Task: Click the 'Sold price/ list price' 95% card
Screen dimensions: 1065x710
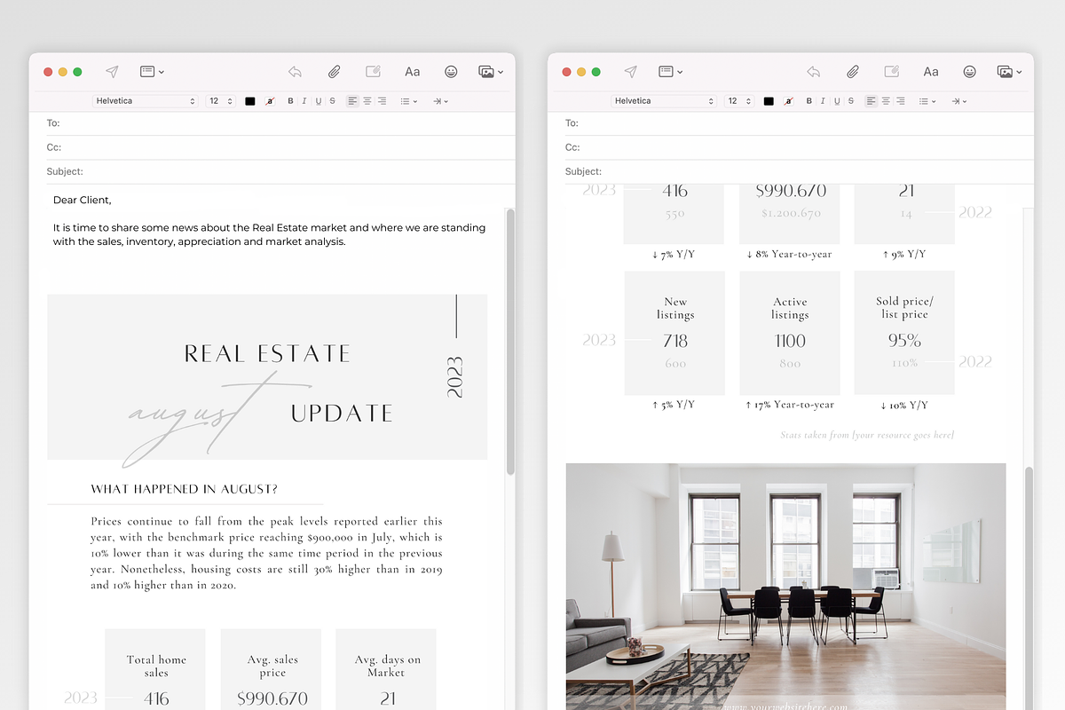Action: [904, 333]
